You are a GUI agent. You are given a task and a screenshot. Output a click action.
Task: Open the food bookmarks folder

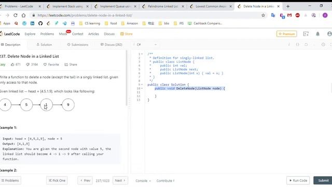pos(110,23)
